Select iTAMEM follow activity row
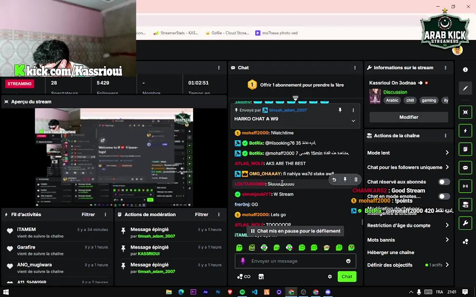476x297 pixels. click(x=57, y=233)
